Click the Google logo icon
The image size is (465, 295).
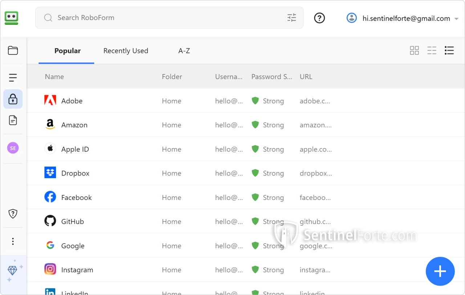[x=50, y=245]
